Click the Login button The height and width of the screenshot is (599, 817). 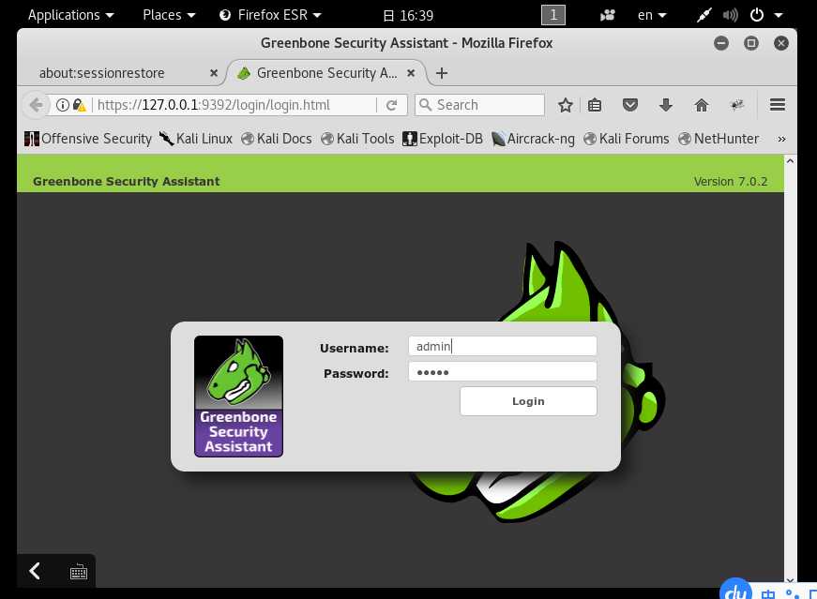coord(528,401)
